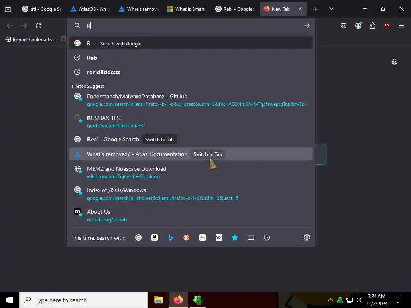Click the go arrow in address bar

tap(307, 26)
